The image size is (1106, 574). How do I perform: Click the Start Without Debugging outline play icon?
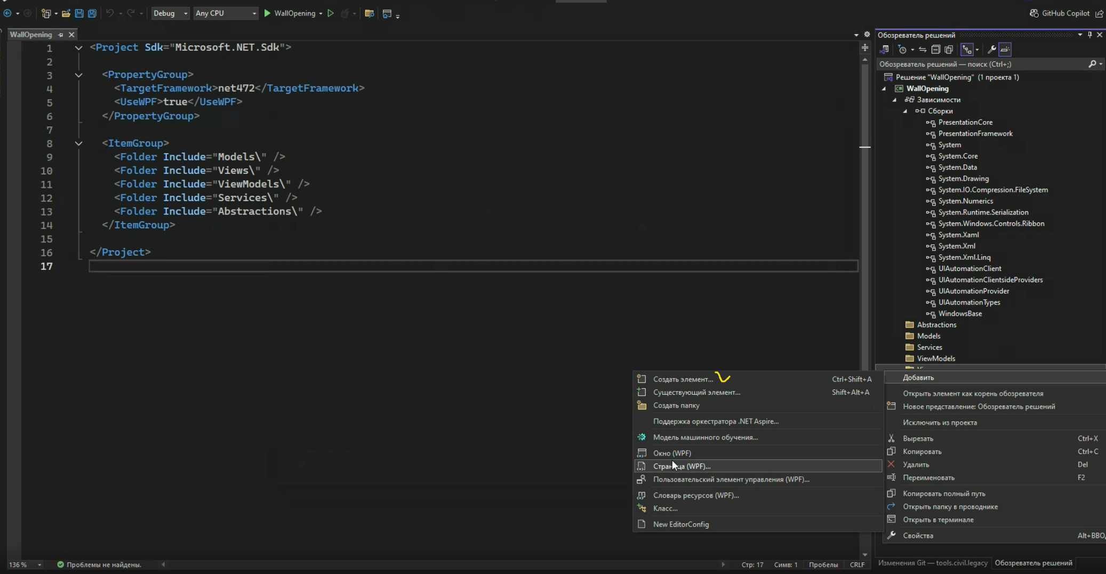tap(331, 13)
